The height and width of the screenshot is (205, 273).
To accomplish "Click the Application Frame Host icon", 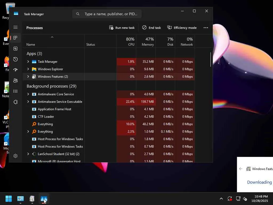I will tap(34, 109).
